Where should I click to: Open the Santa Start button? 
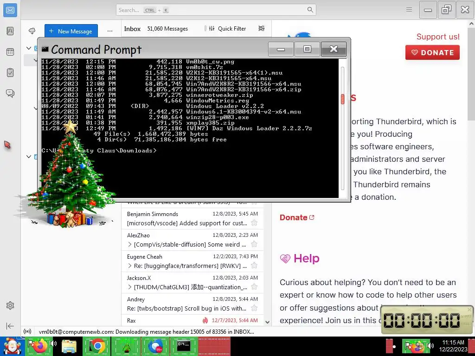[x=12, y=346]
